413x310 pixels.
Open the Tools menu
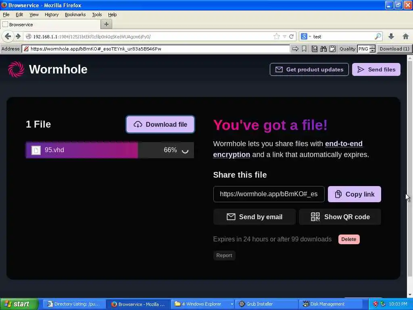(97, 15)
